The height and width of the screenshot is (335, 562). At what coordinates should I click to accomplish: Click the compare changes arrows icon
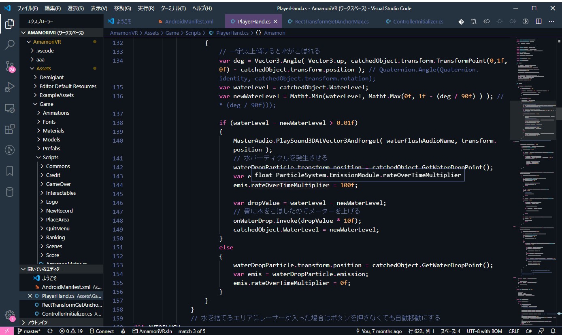tap(474, 21)
